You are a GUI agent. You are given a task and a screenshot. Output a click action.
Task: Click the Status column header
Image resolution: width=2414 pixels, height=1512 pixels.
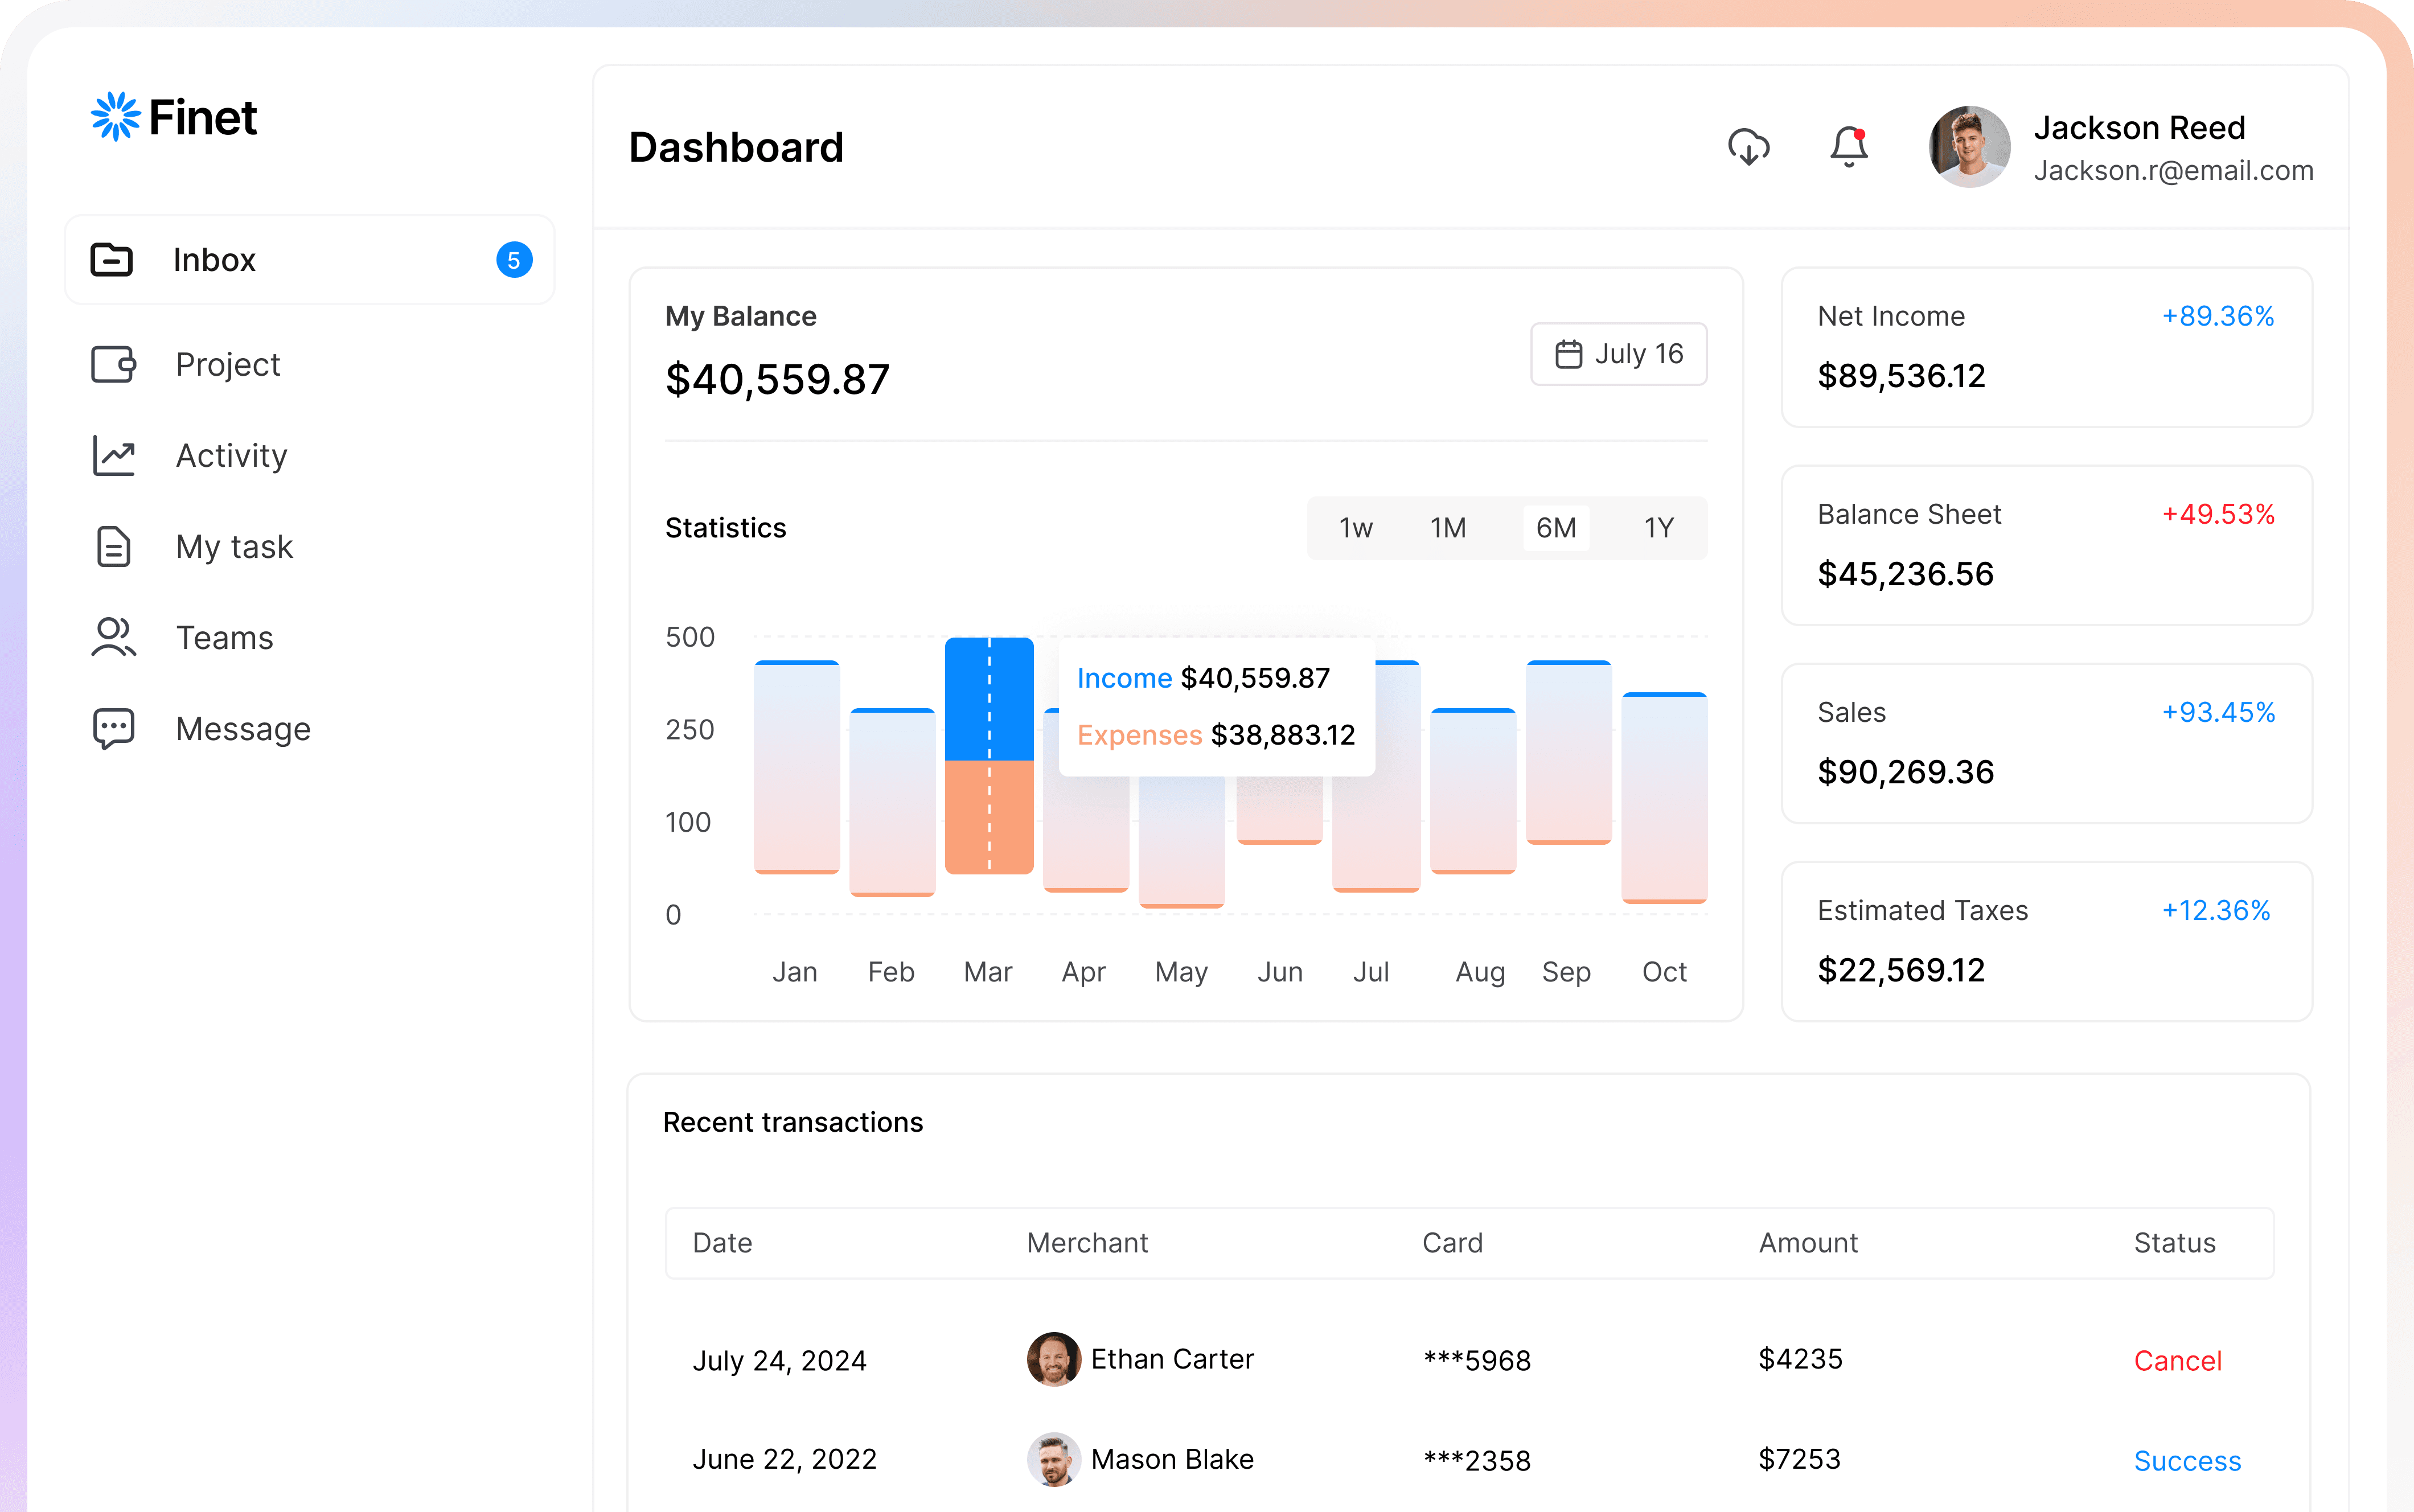click(x=2175, y=1243)
